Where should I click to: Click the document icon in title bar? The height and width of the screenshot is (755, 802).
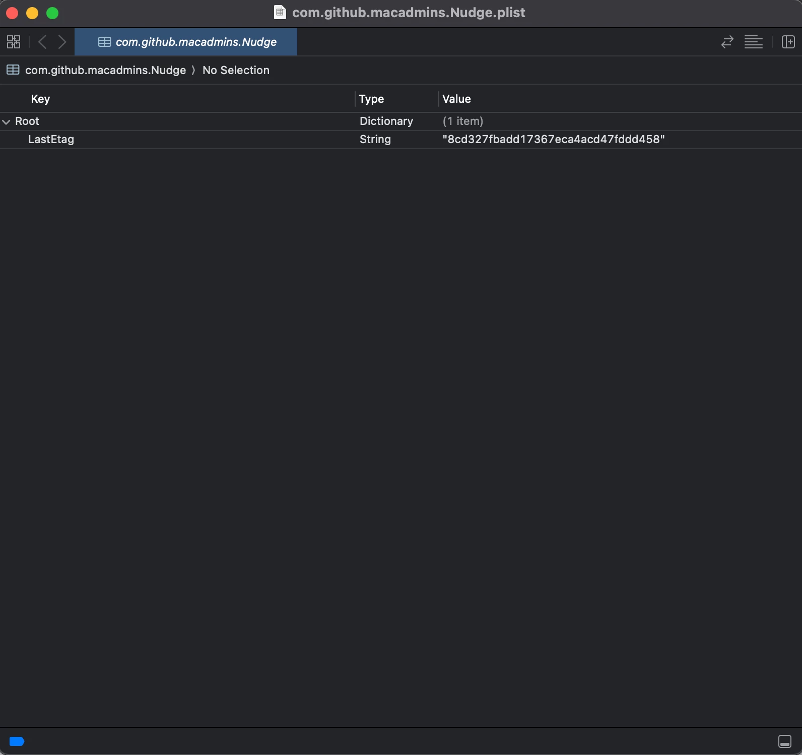click(280, 12)
